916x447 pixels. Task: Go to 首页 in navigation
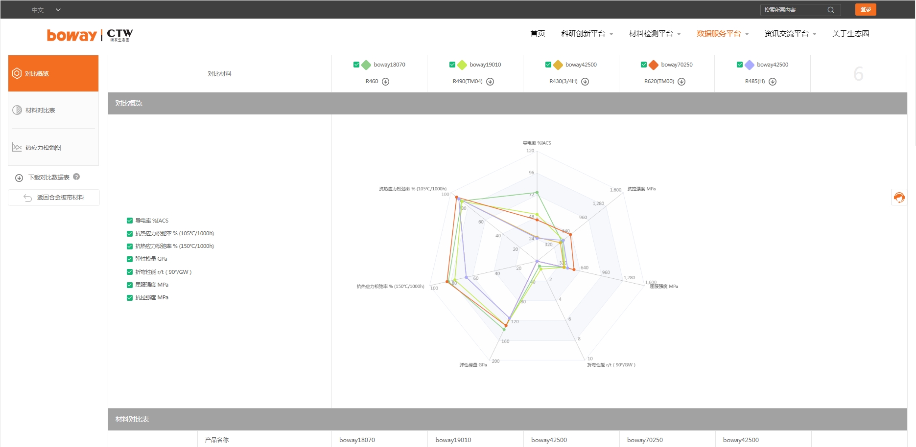[538, 34]
